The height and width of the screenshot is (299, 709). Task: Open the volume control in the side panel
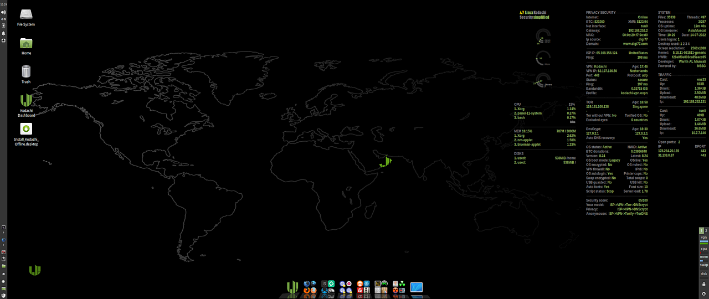tap(3, 12)
